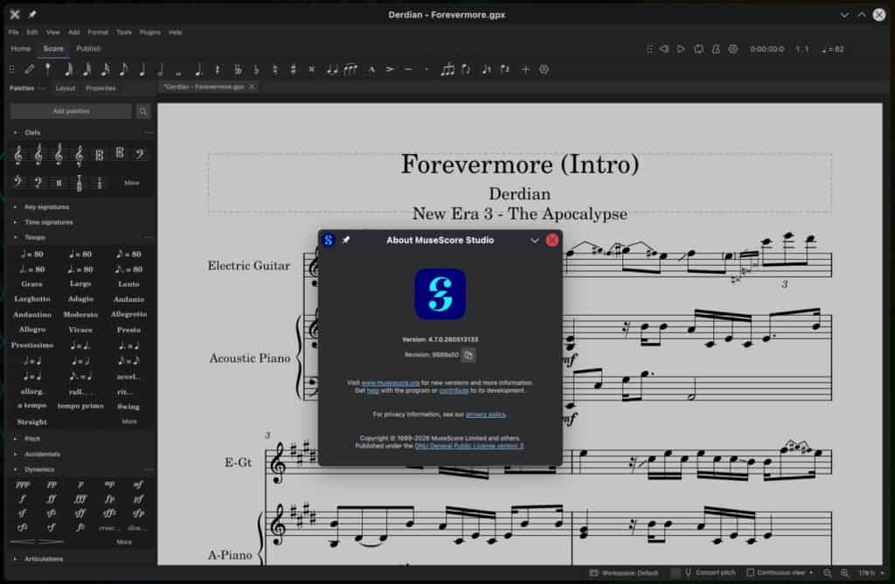The height and width of the screenshot is (584, 895).
Task: Open the Continuous view dropdown
Action: [x=780, y=573]
